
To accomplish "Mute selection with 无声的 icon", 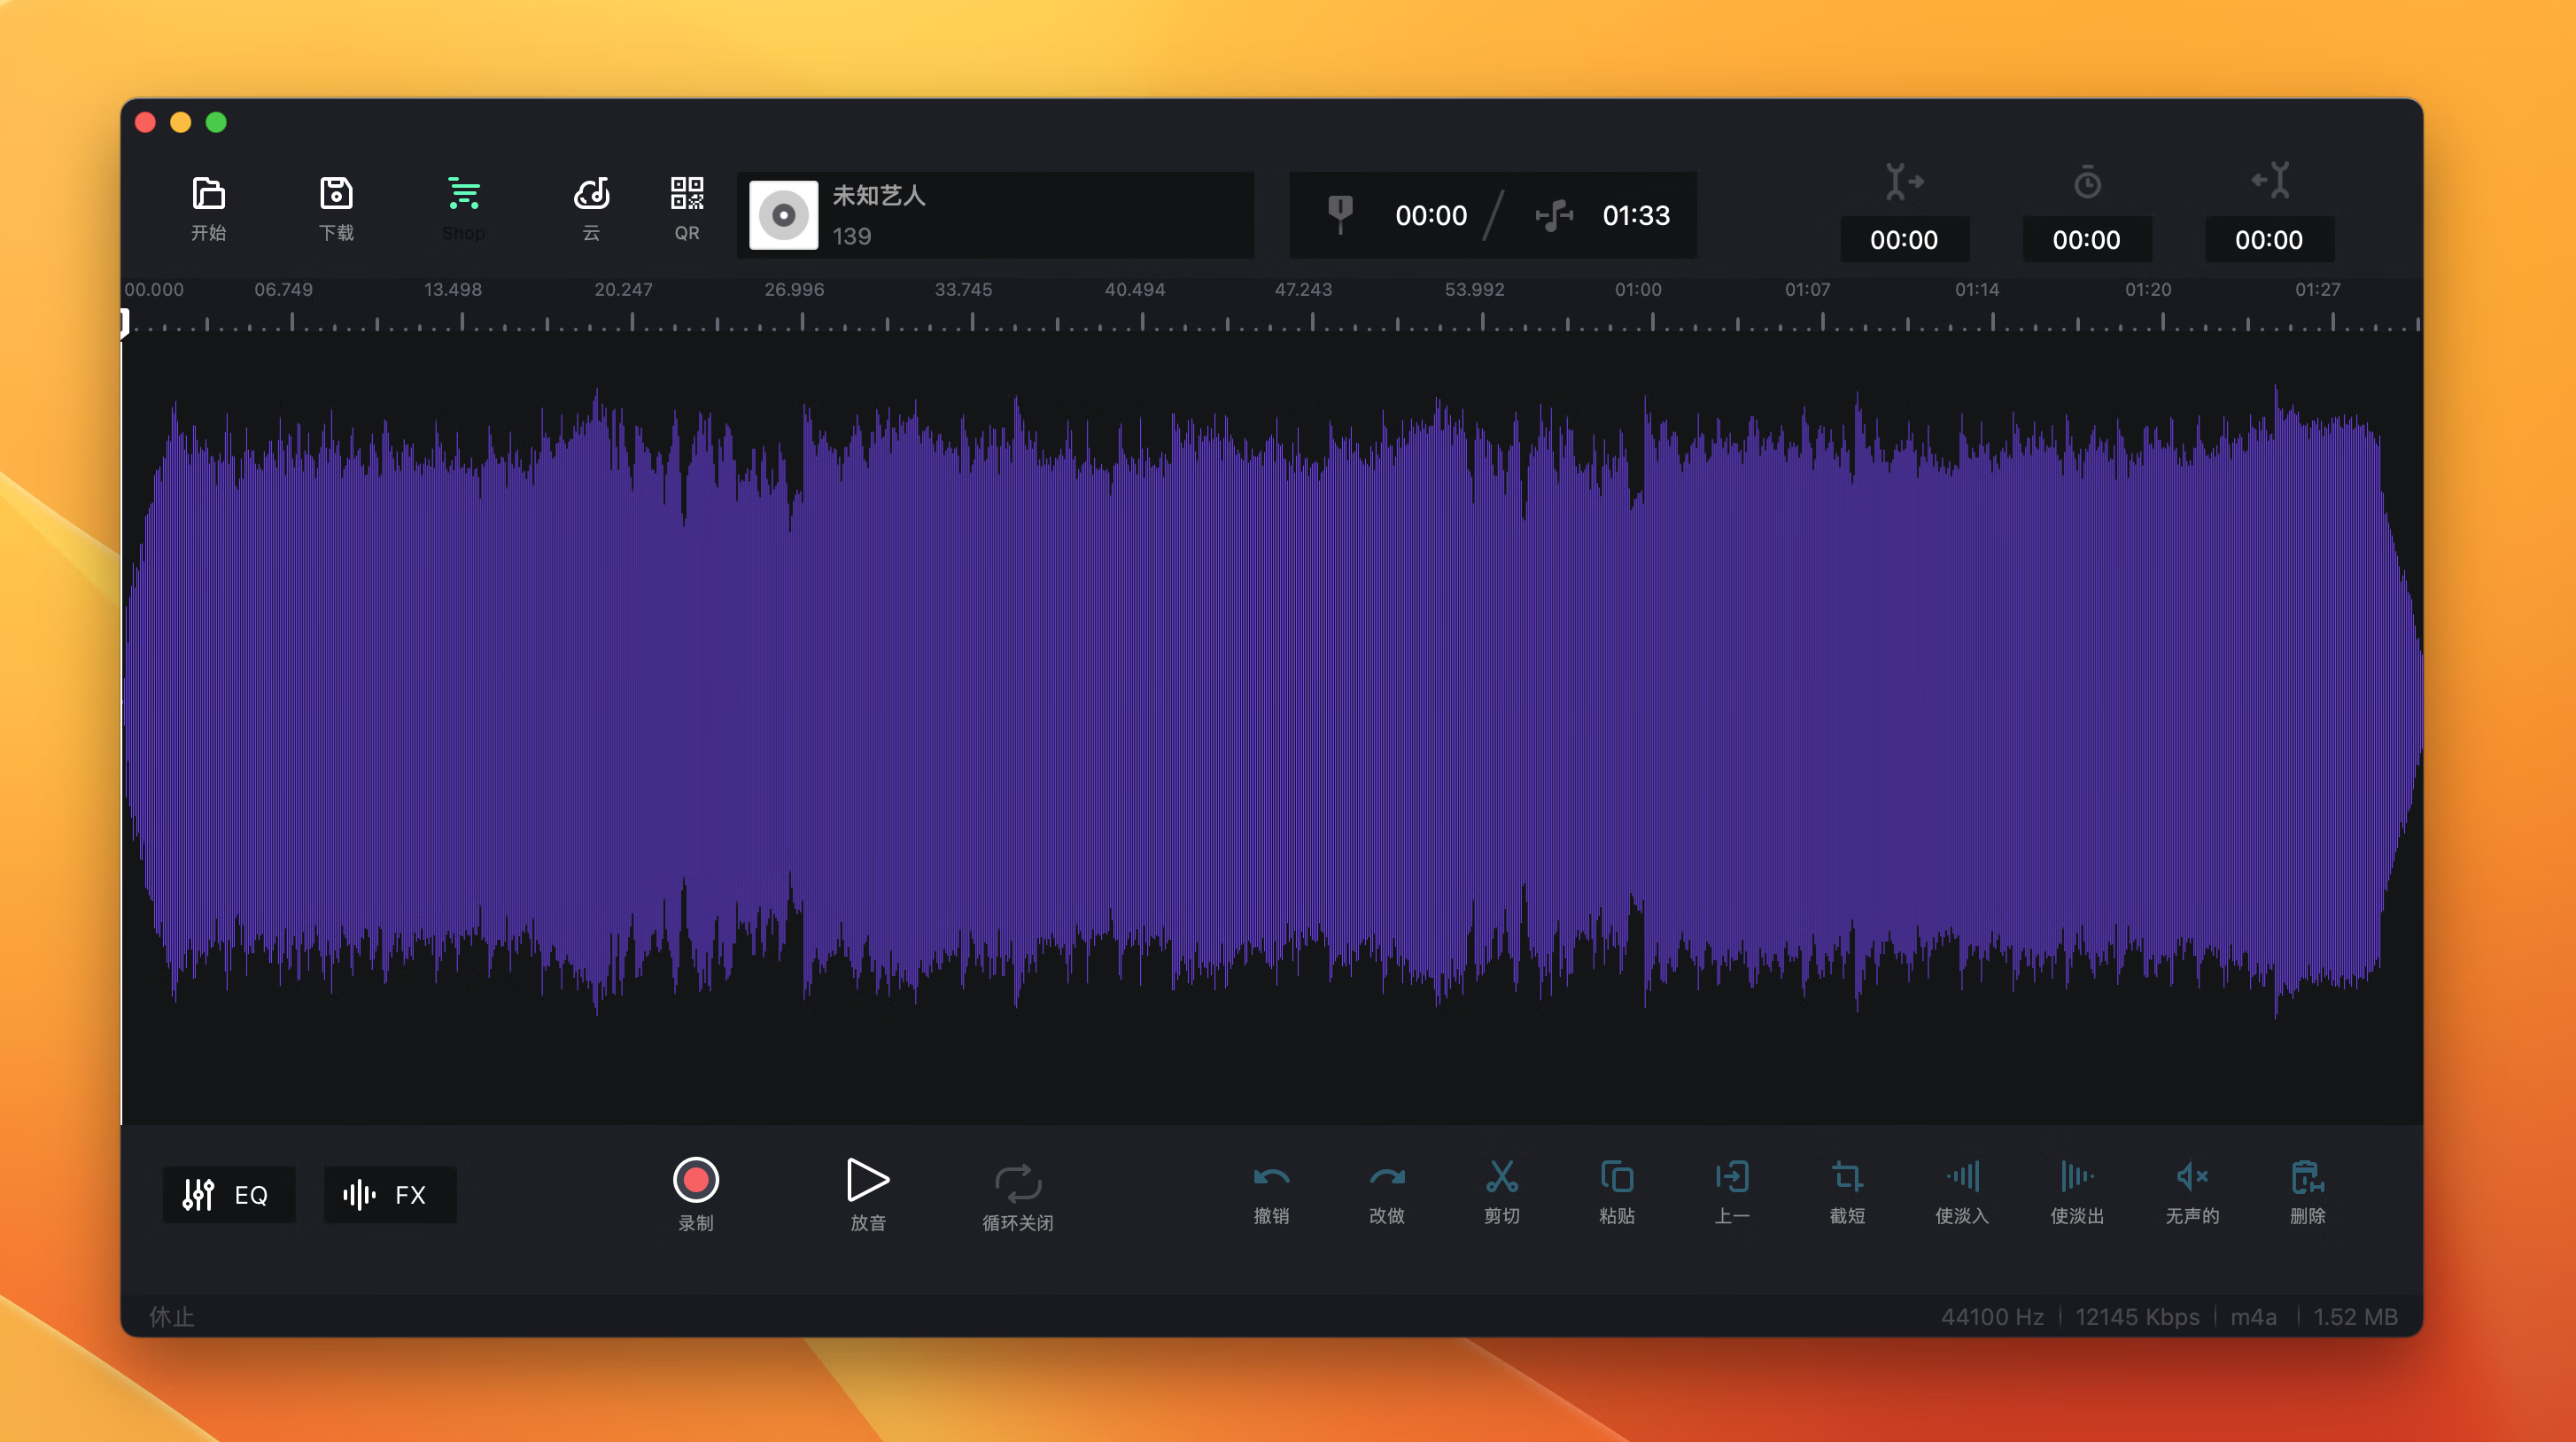I will (x=2191, y=1178).
